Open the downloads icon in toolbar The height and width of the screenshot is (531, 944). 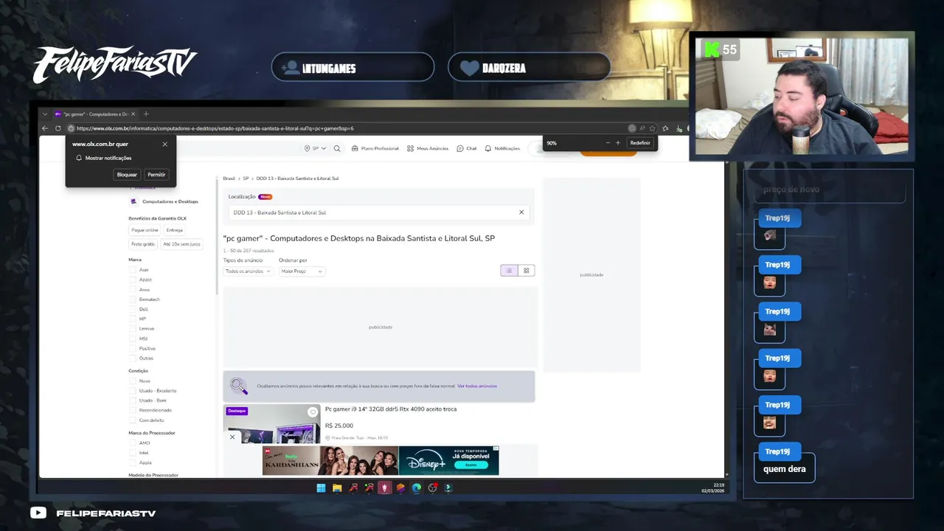tap(679, 128)
